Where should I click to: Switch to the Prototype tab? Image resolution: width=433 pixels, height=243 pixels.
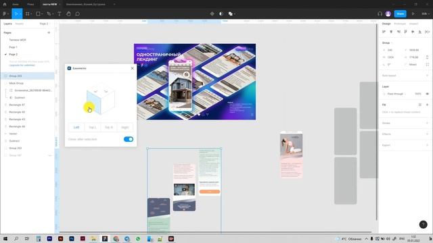[x=400, y=24]
